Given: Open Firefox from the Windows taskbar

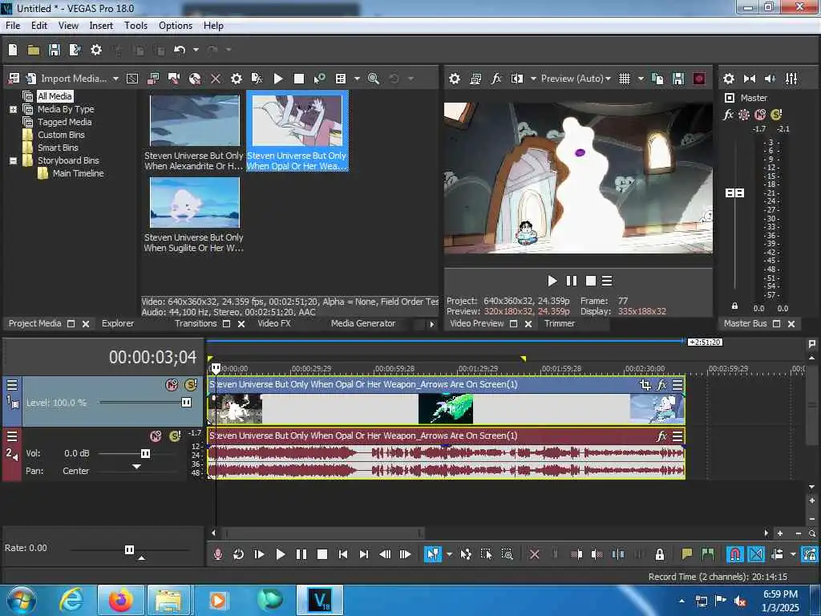Looking at the screenshot, I should 120,600.
